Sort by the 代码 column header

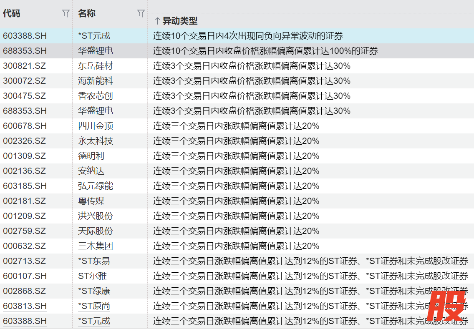pyautogui.click(x=12, y=14)
